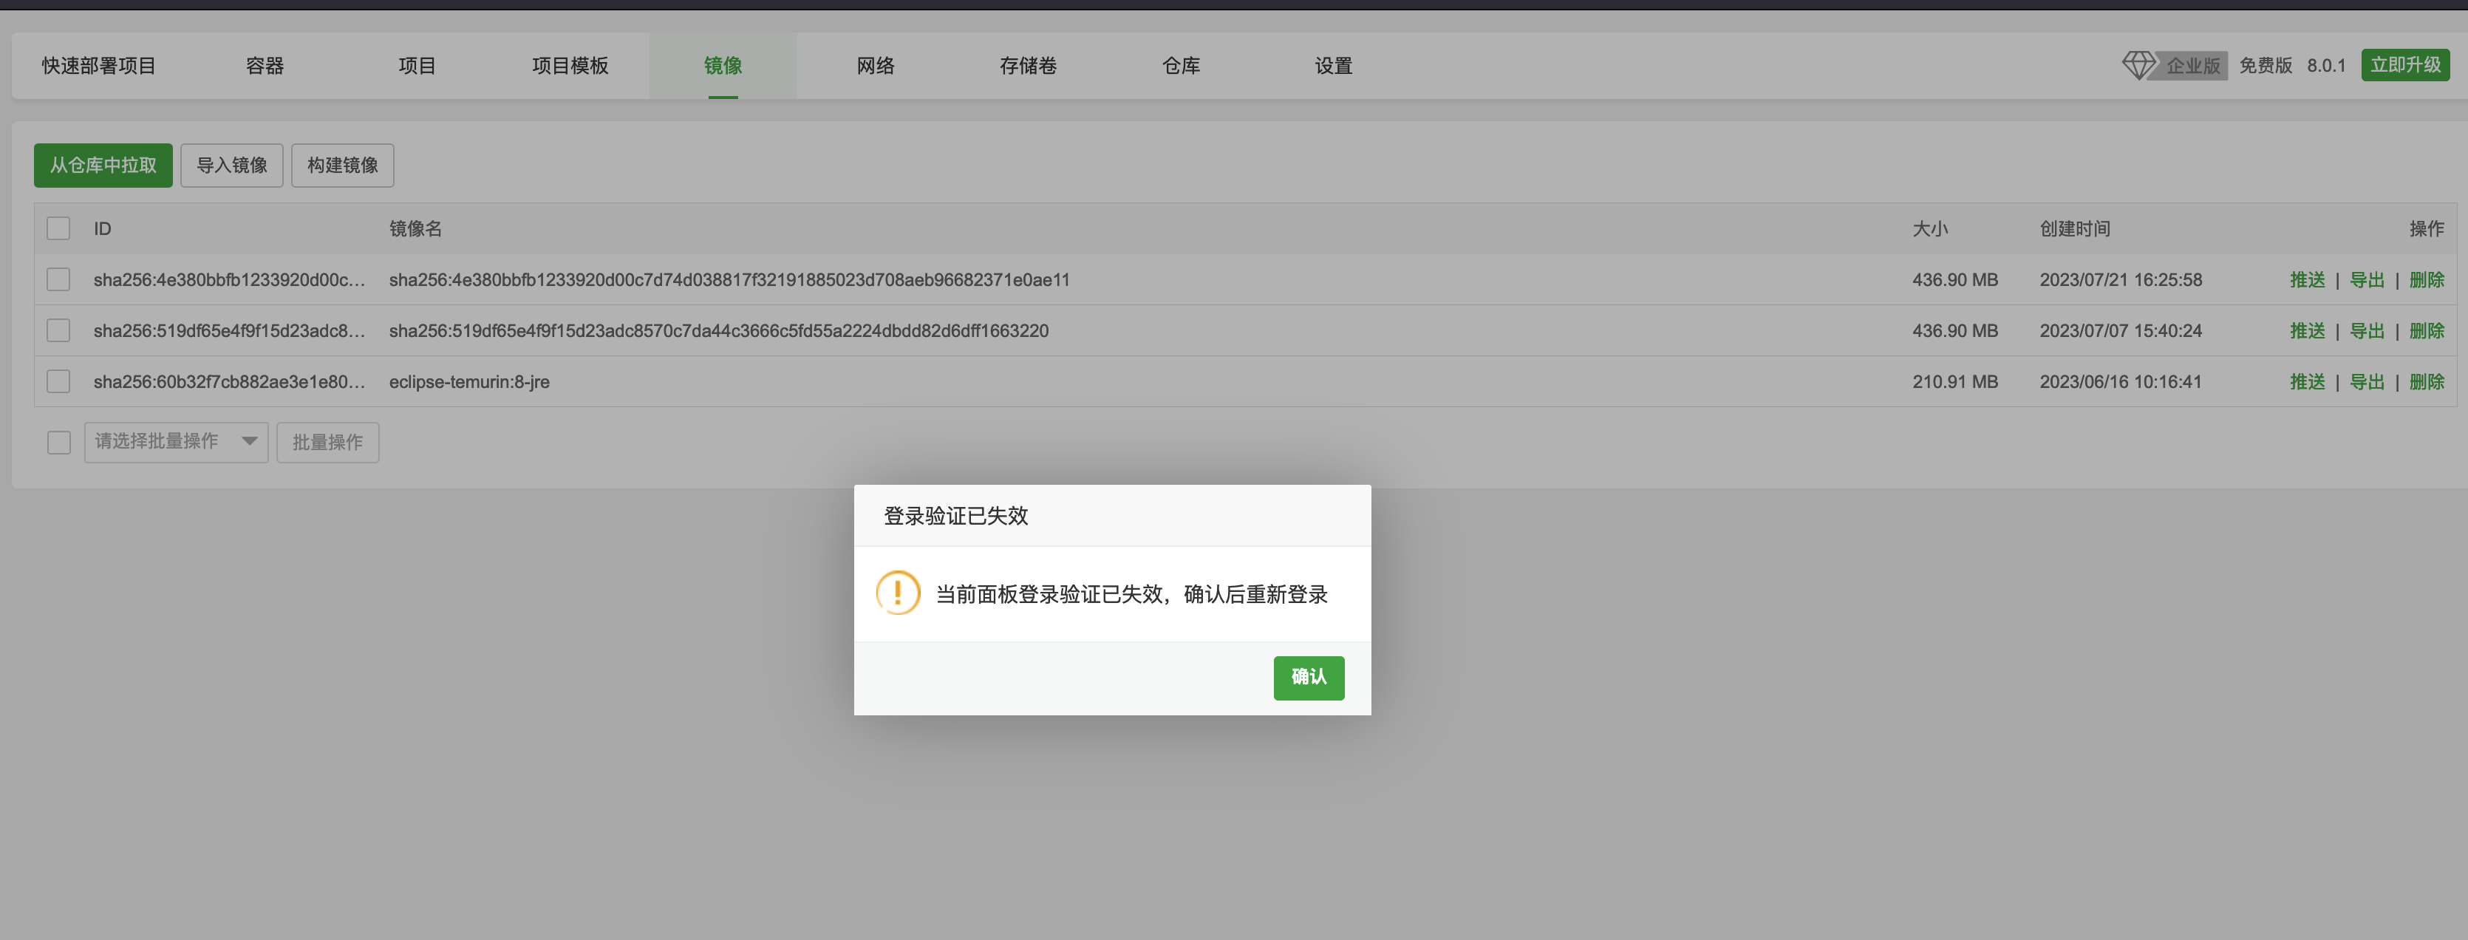Select the 镜像 tab
This screenshot has width=2468, height=940.
(723, 65)
